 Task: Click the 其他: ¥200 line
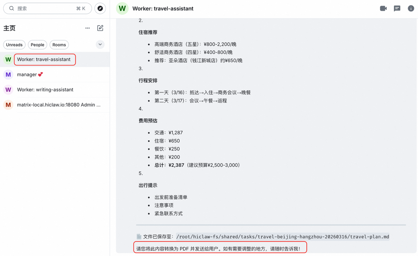(x=167, y=157)
